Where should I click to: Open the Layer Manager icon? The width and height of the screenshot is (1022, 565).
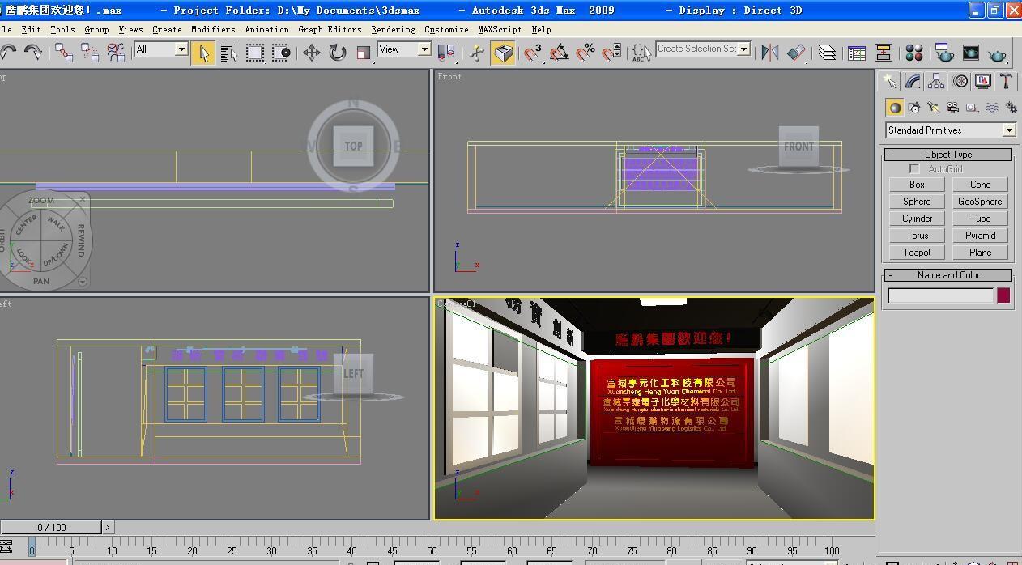[826, 53]
